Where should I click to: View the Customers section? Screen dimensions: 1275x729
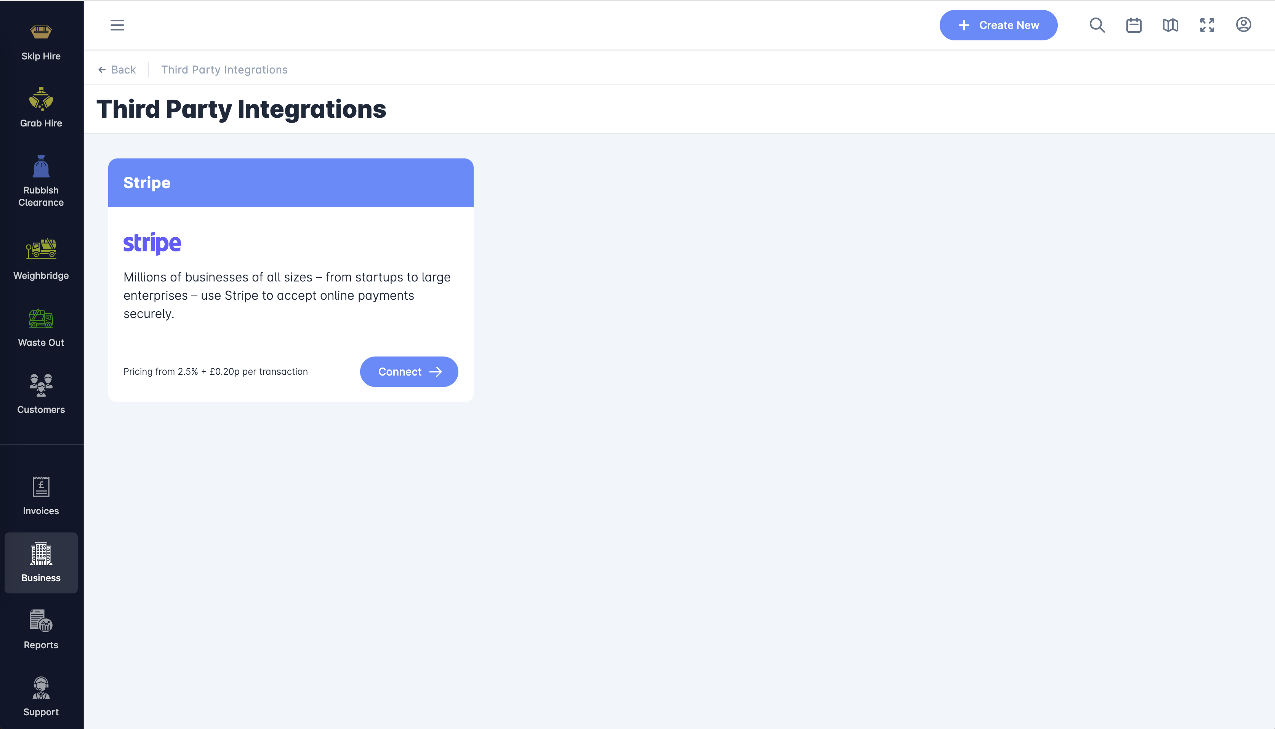tap(41, 394)
